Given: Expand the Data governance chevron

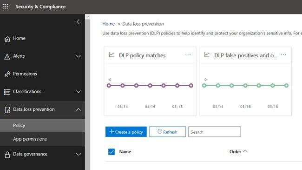Looking at the screenshot, I should tap(78, 154).
